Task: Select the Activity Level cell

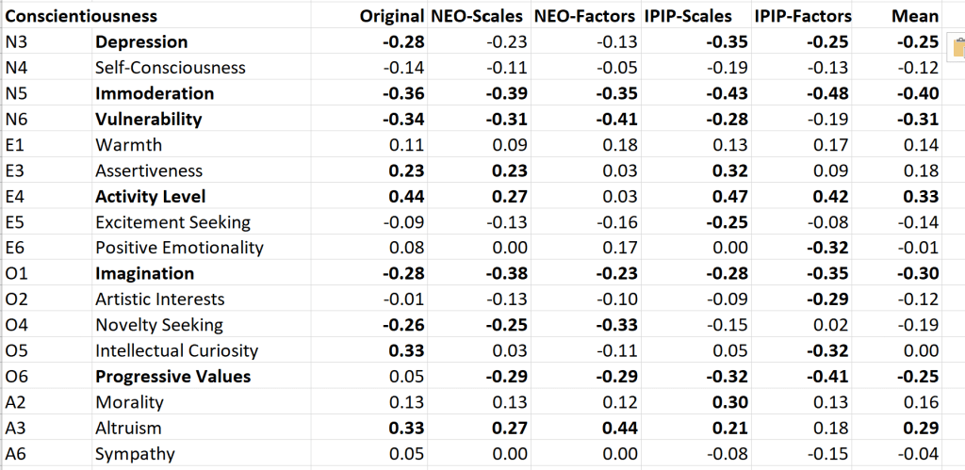Action: point(150,197)
